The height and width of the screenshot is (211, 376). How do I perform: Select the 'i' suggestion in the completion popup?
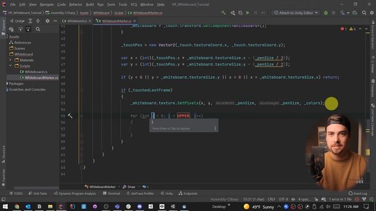coord(183,122)
